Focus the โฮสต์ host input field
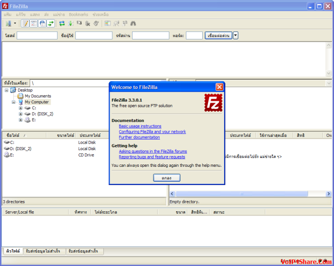334x266 pixels. point(37,35)
